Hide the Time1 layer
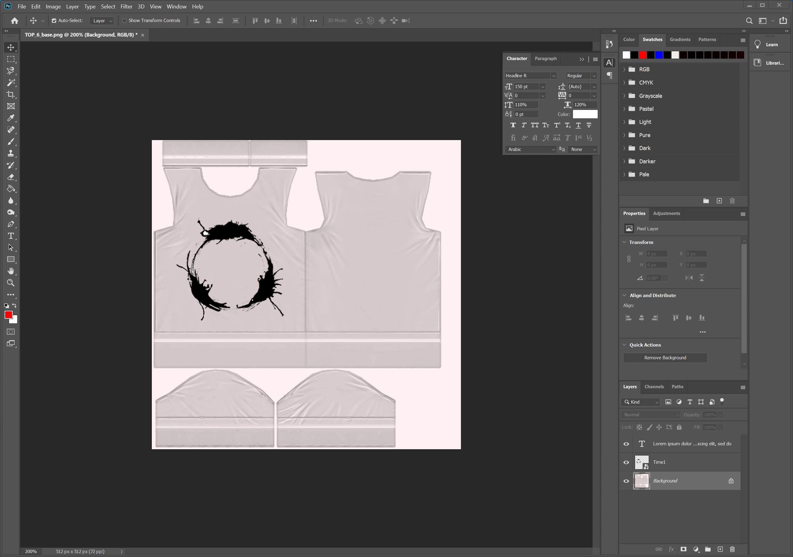This screenshot has height=557, width=793. pyautogui.click(x=626, y=463)
